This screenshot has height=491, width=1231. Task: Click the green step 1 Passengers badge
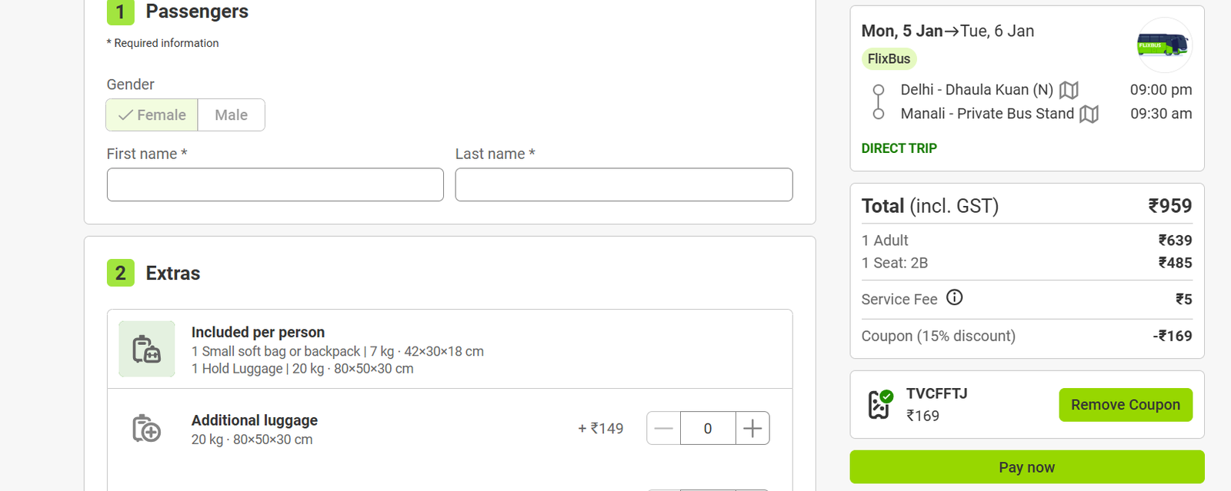tap(120, 12)
